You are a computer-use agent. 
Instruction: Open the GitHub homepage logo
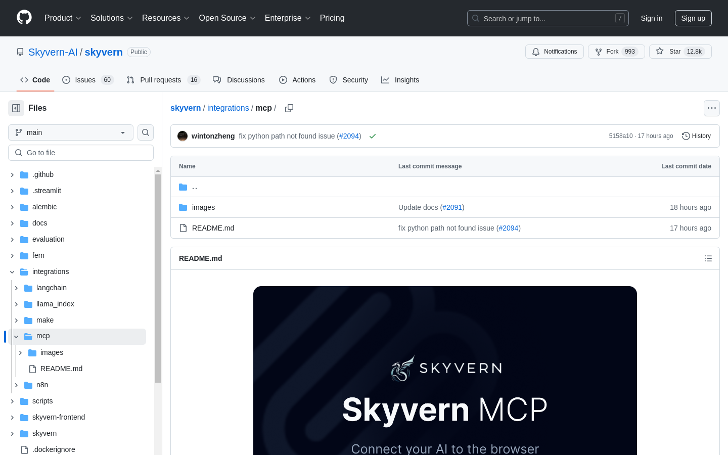(24, 18)
